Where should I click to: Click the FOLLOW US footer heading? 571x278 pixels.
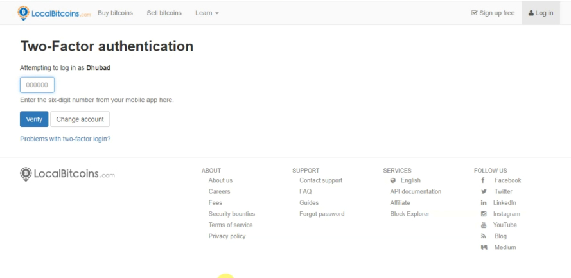click(490, 171)
